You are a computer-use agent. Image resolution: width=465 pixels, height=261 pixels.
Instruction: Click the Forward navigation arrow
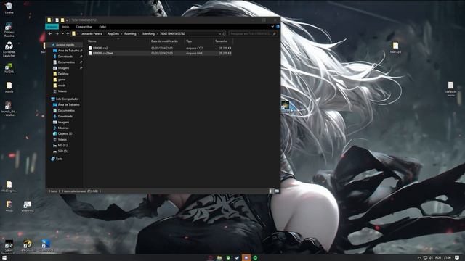[x=57, y=34]
